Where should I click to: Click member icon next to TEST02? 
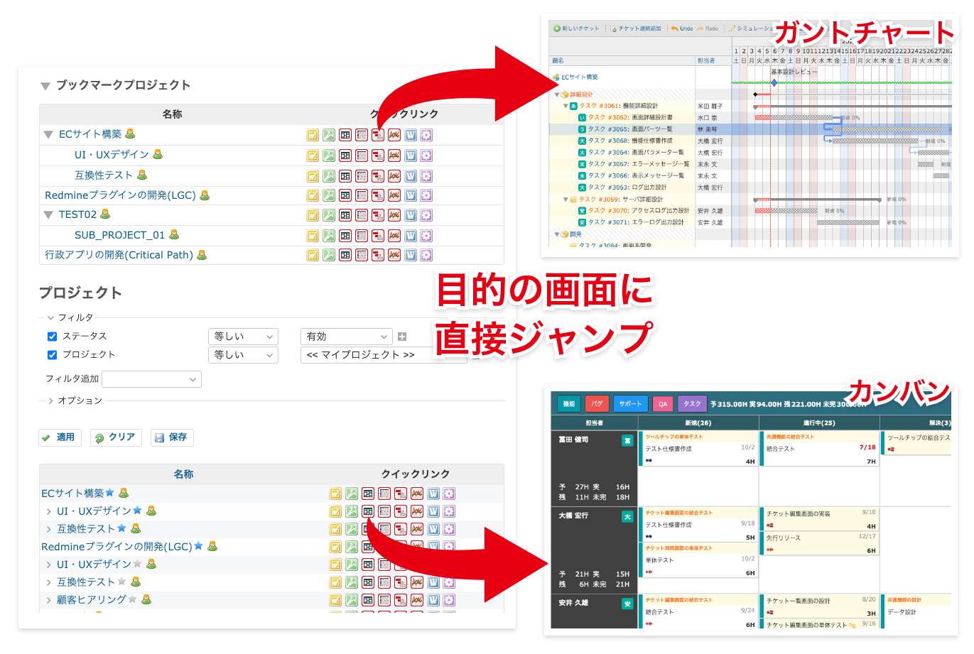(x=105, y=214)
